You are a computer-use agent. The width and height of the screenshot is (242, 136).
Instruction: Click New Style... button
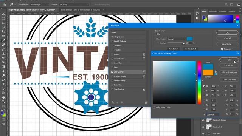[227, 44]
